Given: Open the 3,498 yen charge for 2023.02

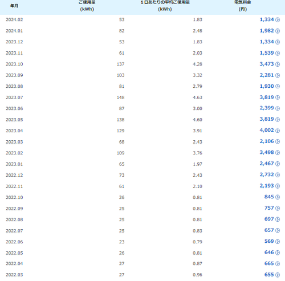Looking at the screenshot, I should click(x=267, y=152).
